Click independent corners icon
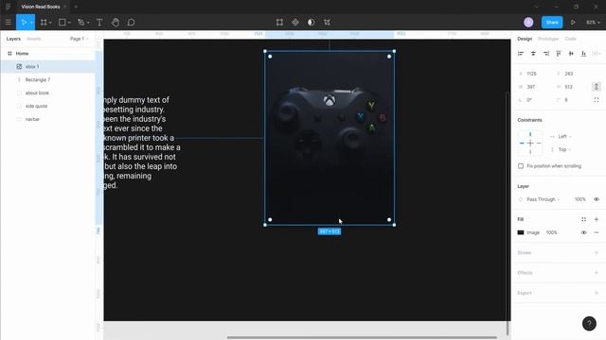Screen dimensions: 606x340 coord(597,100)
